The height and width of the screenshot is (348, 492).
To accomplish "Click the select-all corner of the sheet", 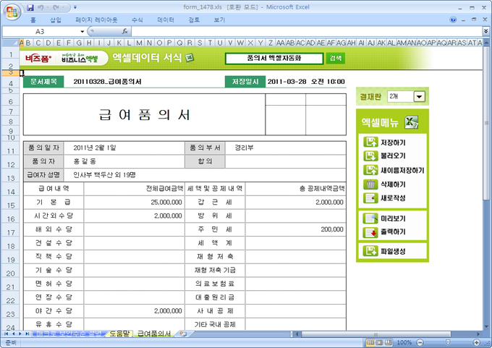I will point(10,43).
